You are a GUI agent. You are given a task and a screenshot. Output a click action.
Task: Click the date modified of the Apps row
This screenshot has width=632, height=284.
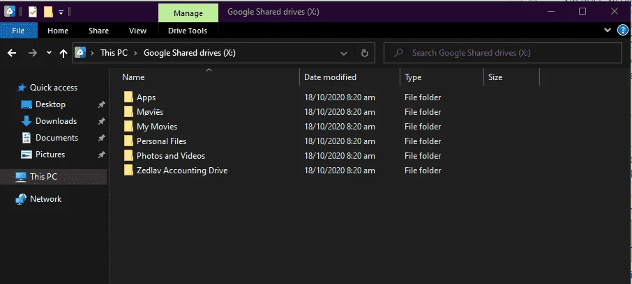340,97
